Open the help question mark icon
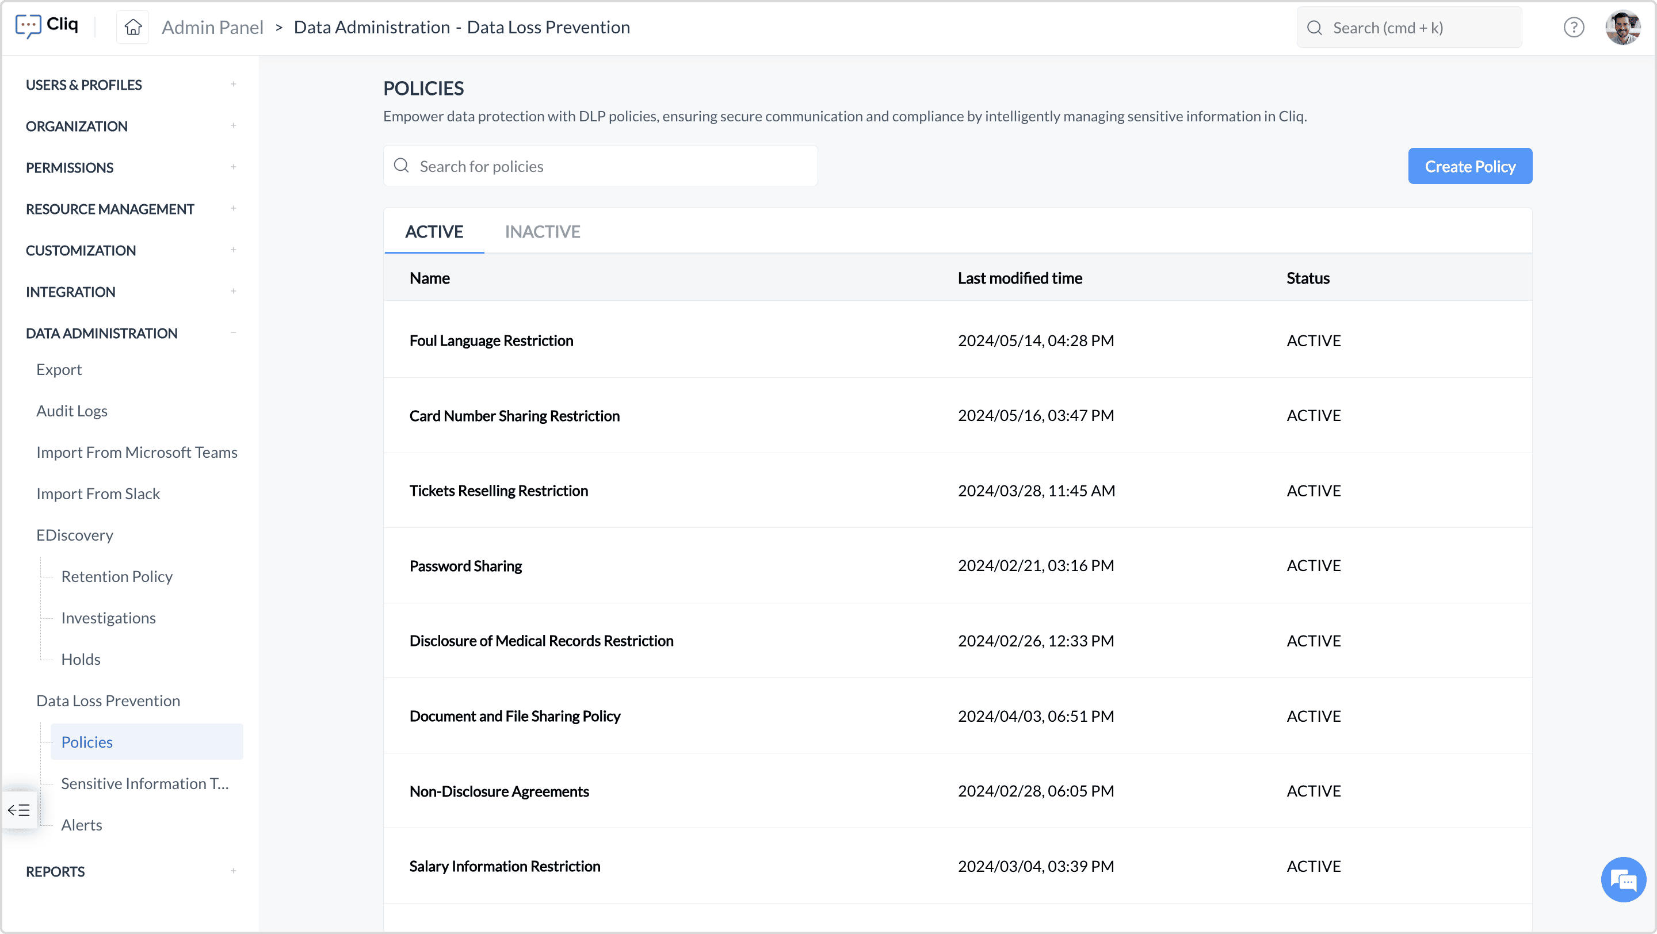 1574,28
